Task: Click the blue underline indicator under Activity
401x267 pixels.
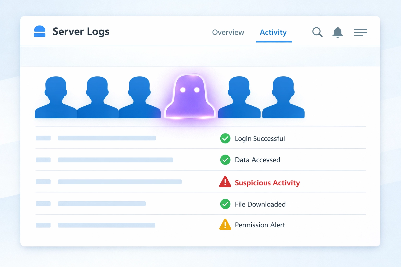Action: (x=274, y=41)
